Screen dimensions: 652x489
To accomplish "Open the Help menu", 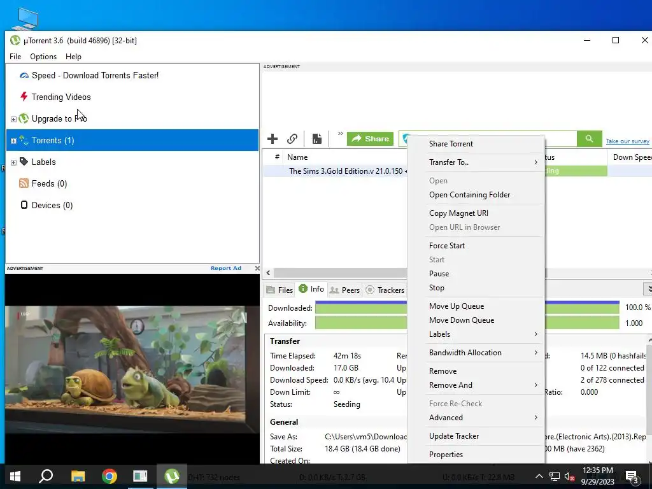I will click(73, 57).
